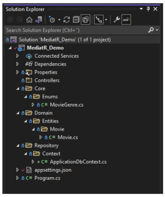The height and width of the screenshot is (197, 165).
Task: Collapse the Domain folder
Action: (x=18, y=113)
